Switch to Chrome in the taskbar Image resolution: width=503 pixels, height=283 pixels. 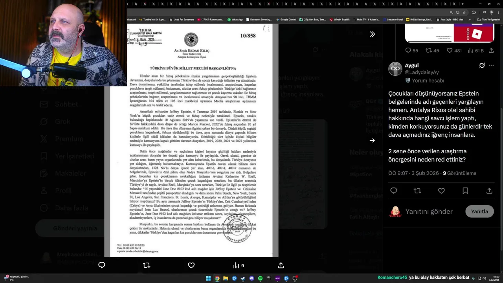pos(217,278)
